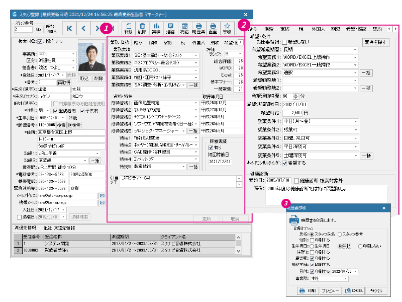The height and width of the screenshot is (302, 402).
Task: Open the 担当者 dropdown
Action: coord(73,67)
